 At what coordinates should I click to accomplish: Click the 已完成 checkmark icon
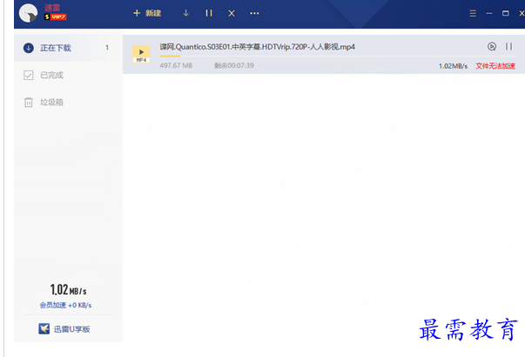click(29, 76)
